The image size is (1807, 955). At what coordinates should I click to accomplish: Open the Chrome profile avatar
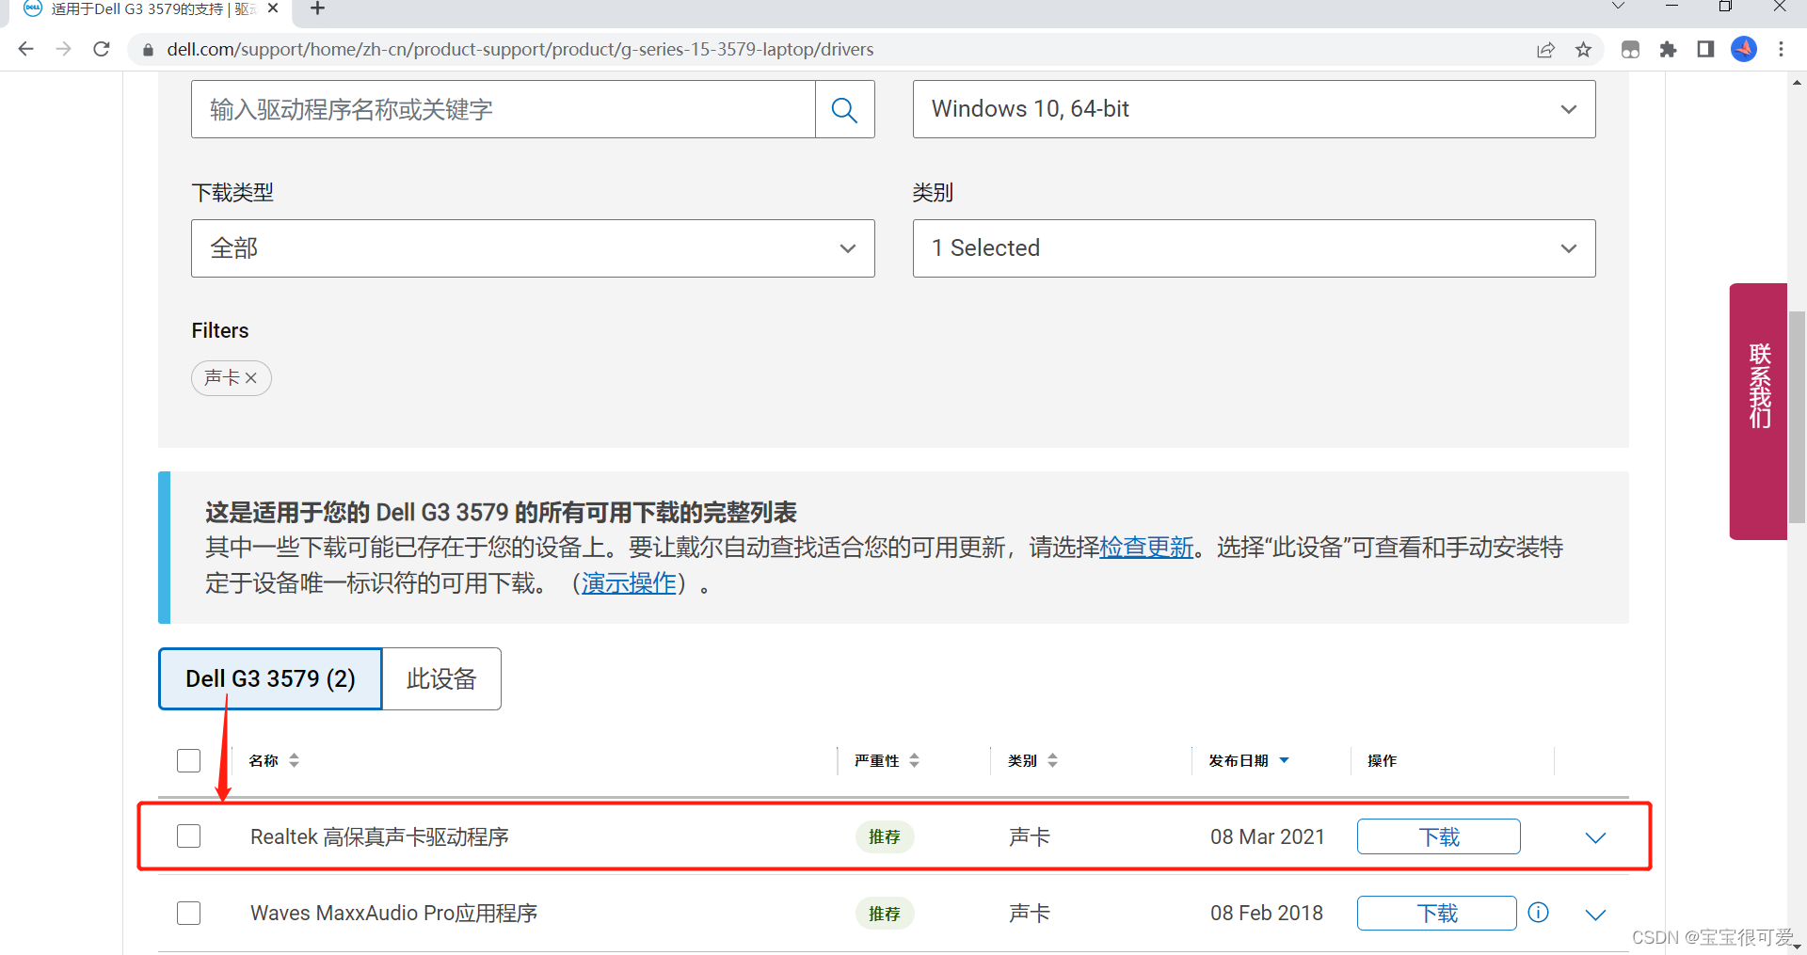point(1744,49)
